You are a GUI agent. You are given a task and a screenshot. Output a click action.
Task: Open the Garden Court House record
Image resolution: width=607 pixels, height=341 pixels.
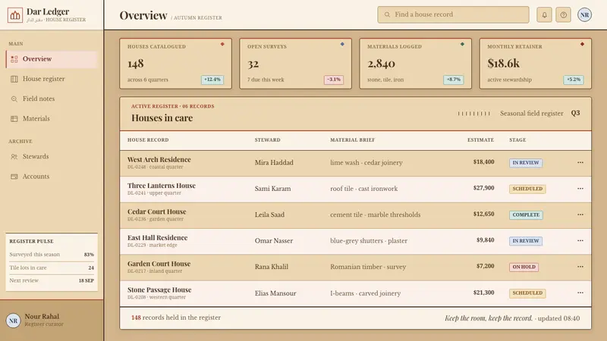click(159, 264)
